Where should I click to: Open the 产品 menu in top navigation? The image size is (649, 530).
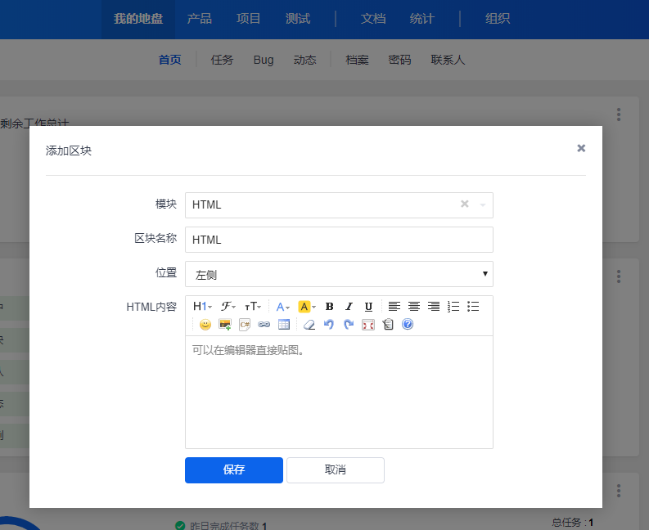click(x=199, y=18)
